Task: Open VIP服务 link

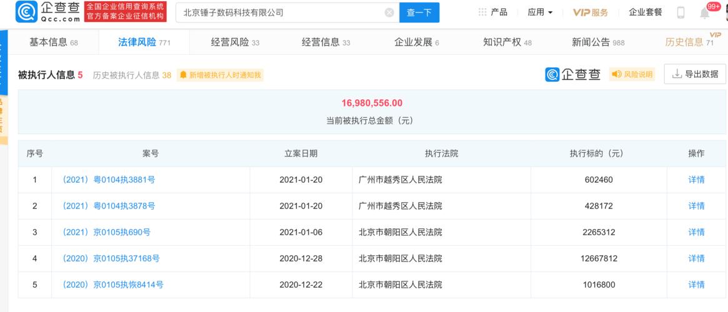Action: click(x=590, y=12)
